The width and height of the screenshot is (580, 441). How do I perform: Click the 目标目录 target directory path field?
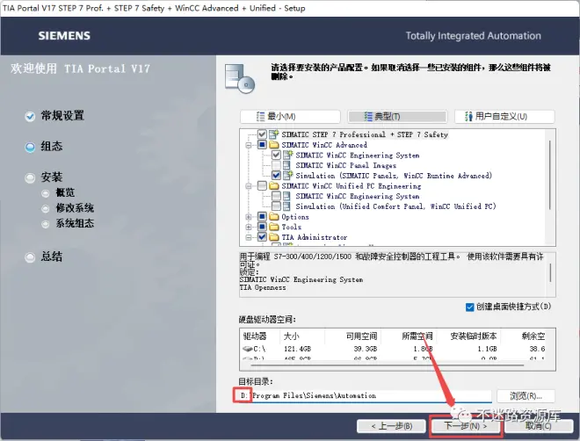coord(365,395)
